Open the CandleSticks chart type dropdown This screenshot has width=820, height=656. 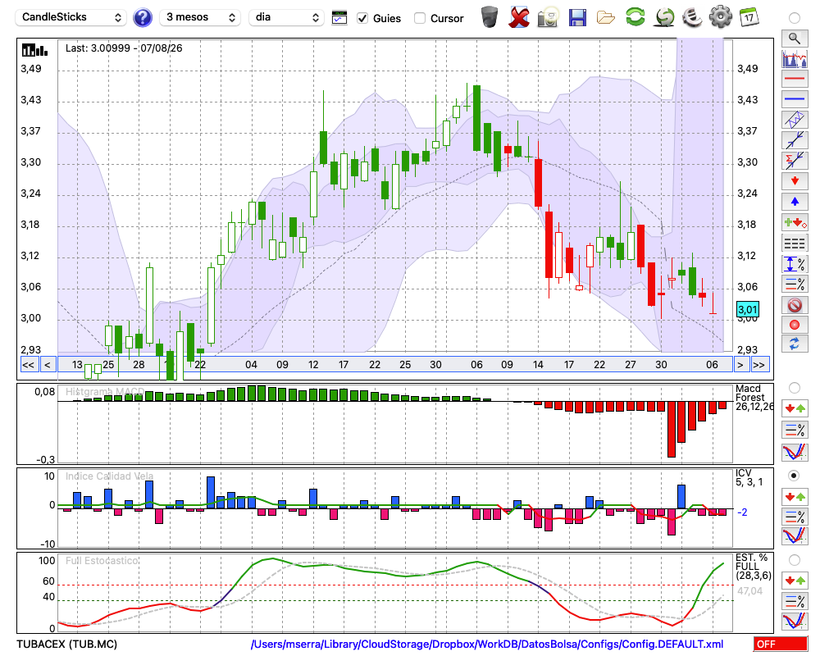click(71, 17)
